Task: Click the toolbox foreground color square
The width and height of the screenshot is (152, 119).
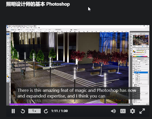Action: click(8, 77)
